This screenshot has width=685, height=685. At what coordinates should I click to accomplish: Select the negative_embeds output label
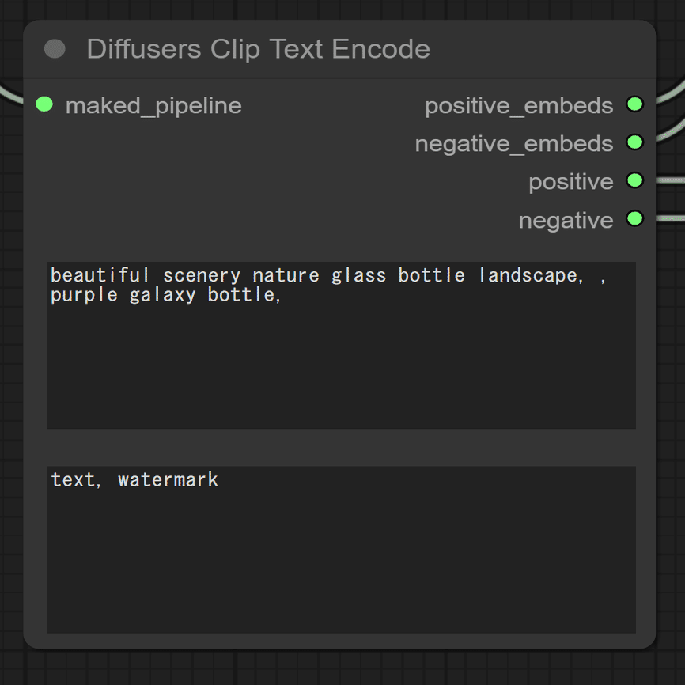pyautogui.click(x=514, y=144)
